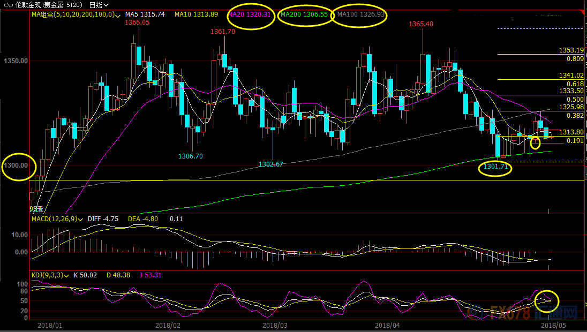The image size is (587, 332).
Task: Click the green MA200 1306.55 legend
Action: pyautogui.click(x=304, y=15)
